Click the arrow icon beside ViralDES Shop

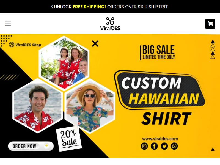coord(11,45)
